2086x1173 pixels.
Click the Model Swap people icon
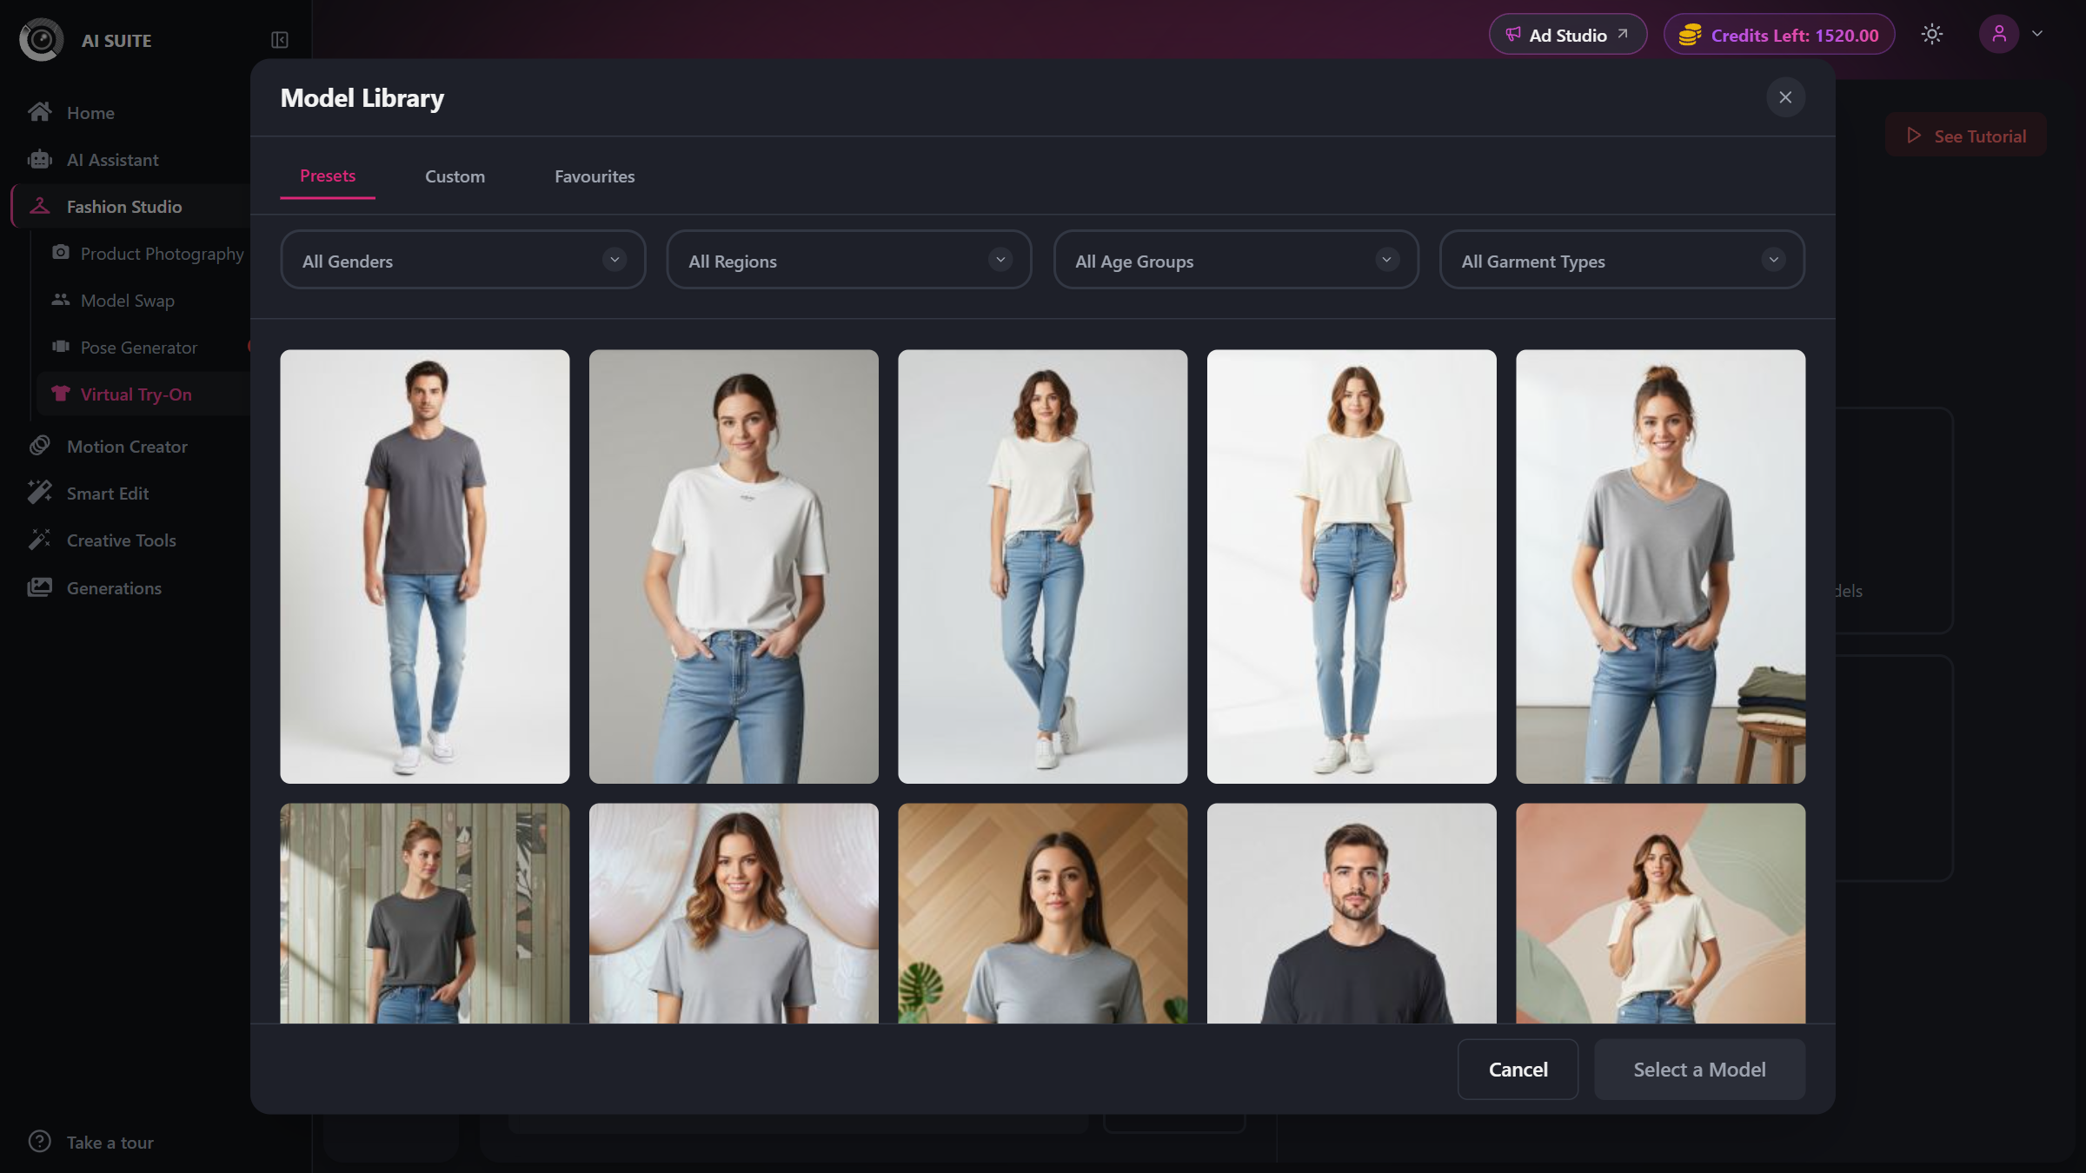(60, 300)
